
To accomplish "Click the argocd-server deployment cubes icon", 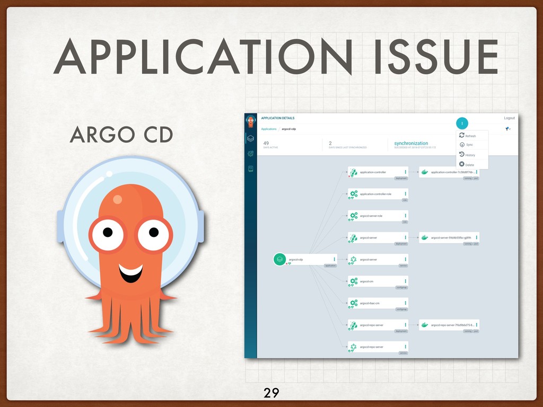I will (x=353, y=237).
